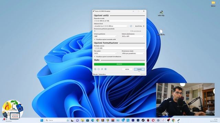Select the Rufus executable desktop icon

[161, 13]
